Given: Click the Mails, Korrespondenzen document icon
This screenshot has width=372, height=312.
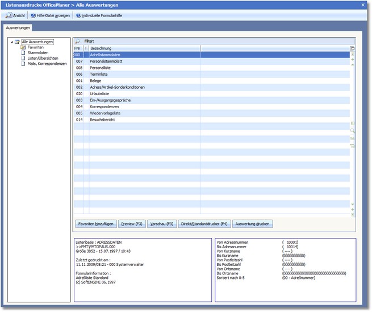Looking at the screenshot, I should coord(23,63).
